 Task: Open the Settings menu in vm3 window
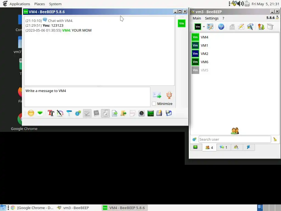point(212,18)
